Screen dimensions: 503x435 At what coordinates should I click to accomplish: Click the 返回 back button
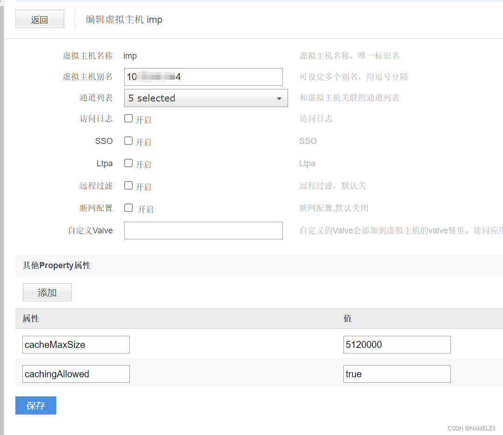tap(40, 20)
